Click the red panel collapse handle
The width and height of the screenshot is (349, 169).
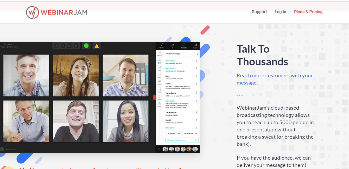154,97
